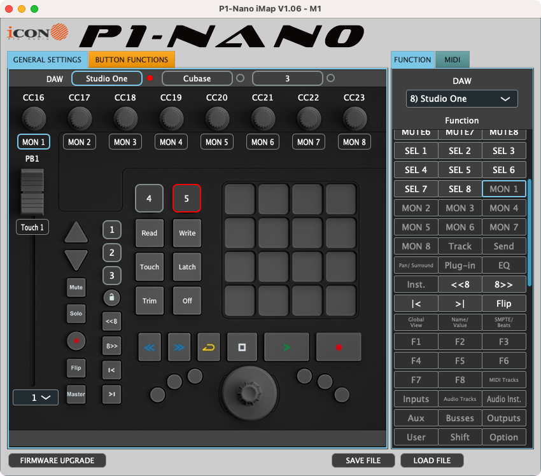Select the Master device button
Viewport: 541px width, 476px height.
[76, 395]
